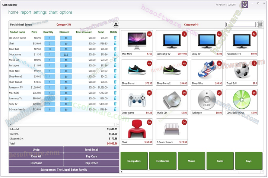Remove Treat Ball row with trash icon
268x178 pixels.
115,49
